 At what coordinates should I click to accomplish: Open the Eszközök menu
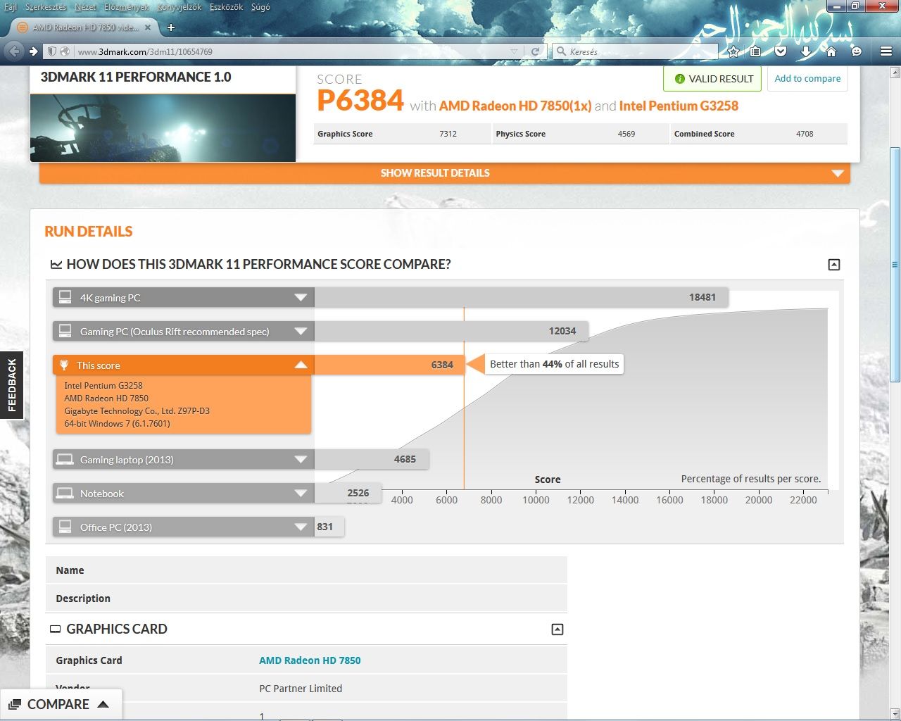click(x=226, y=7)
